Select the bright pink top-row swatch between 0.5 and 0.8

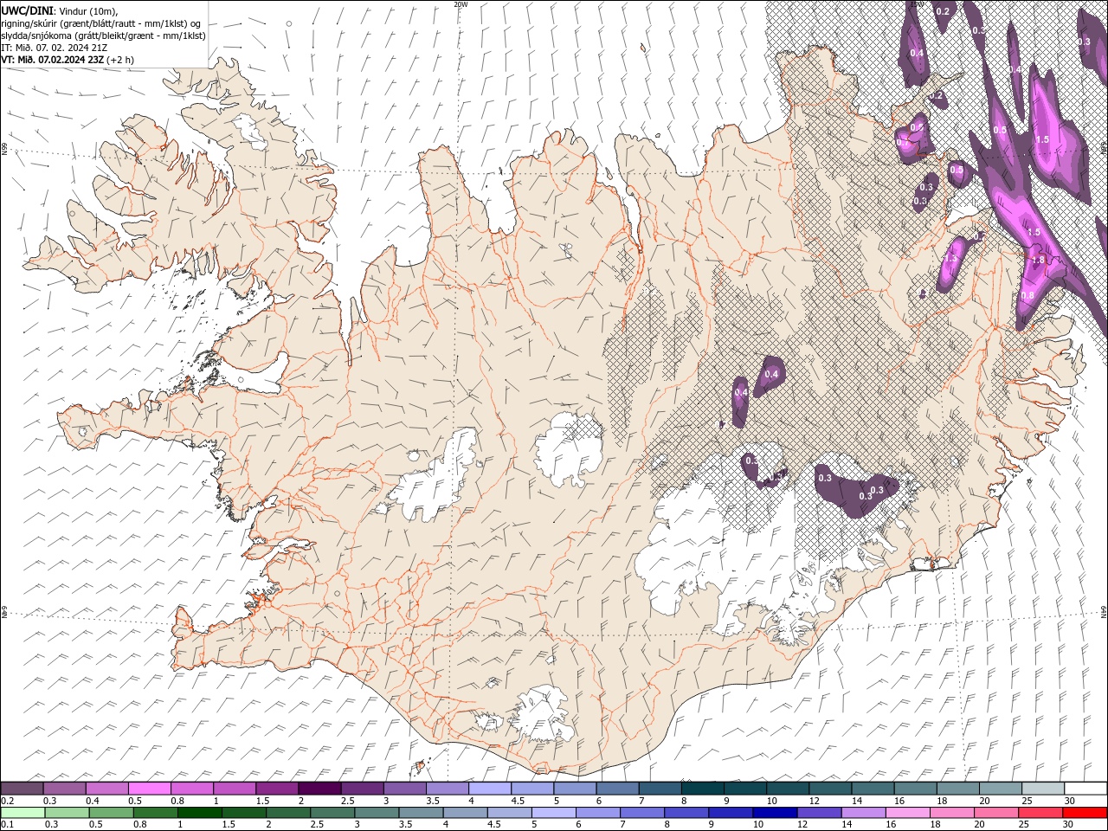pyautogui.click(x=149, y=789)
